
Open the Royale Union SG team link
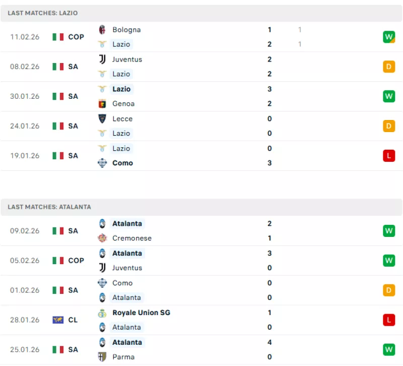[141, 313]
